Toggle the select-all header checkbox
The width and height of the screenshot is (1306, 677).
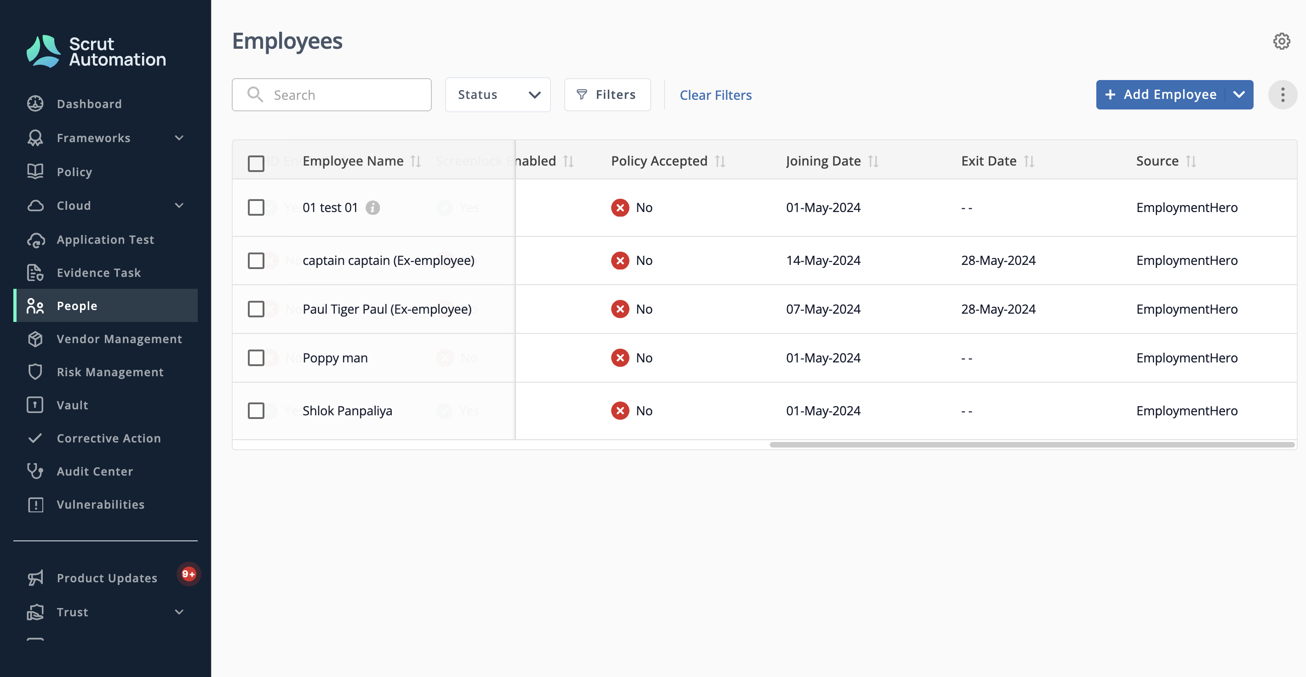(x=256, y=163)
